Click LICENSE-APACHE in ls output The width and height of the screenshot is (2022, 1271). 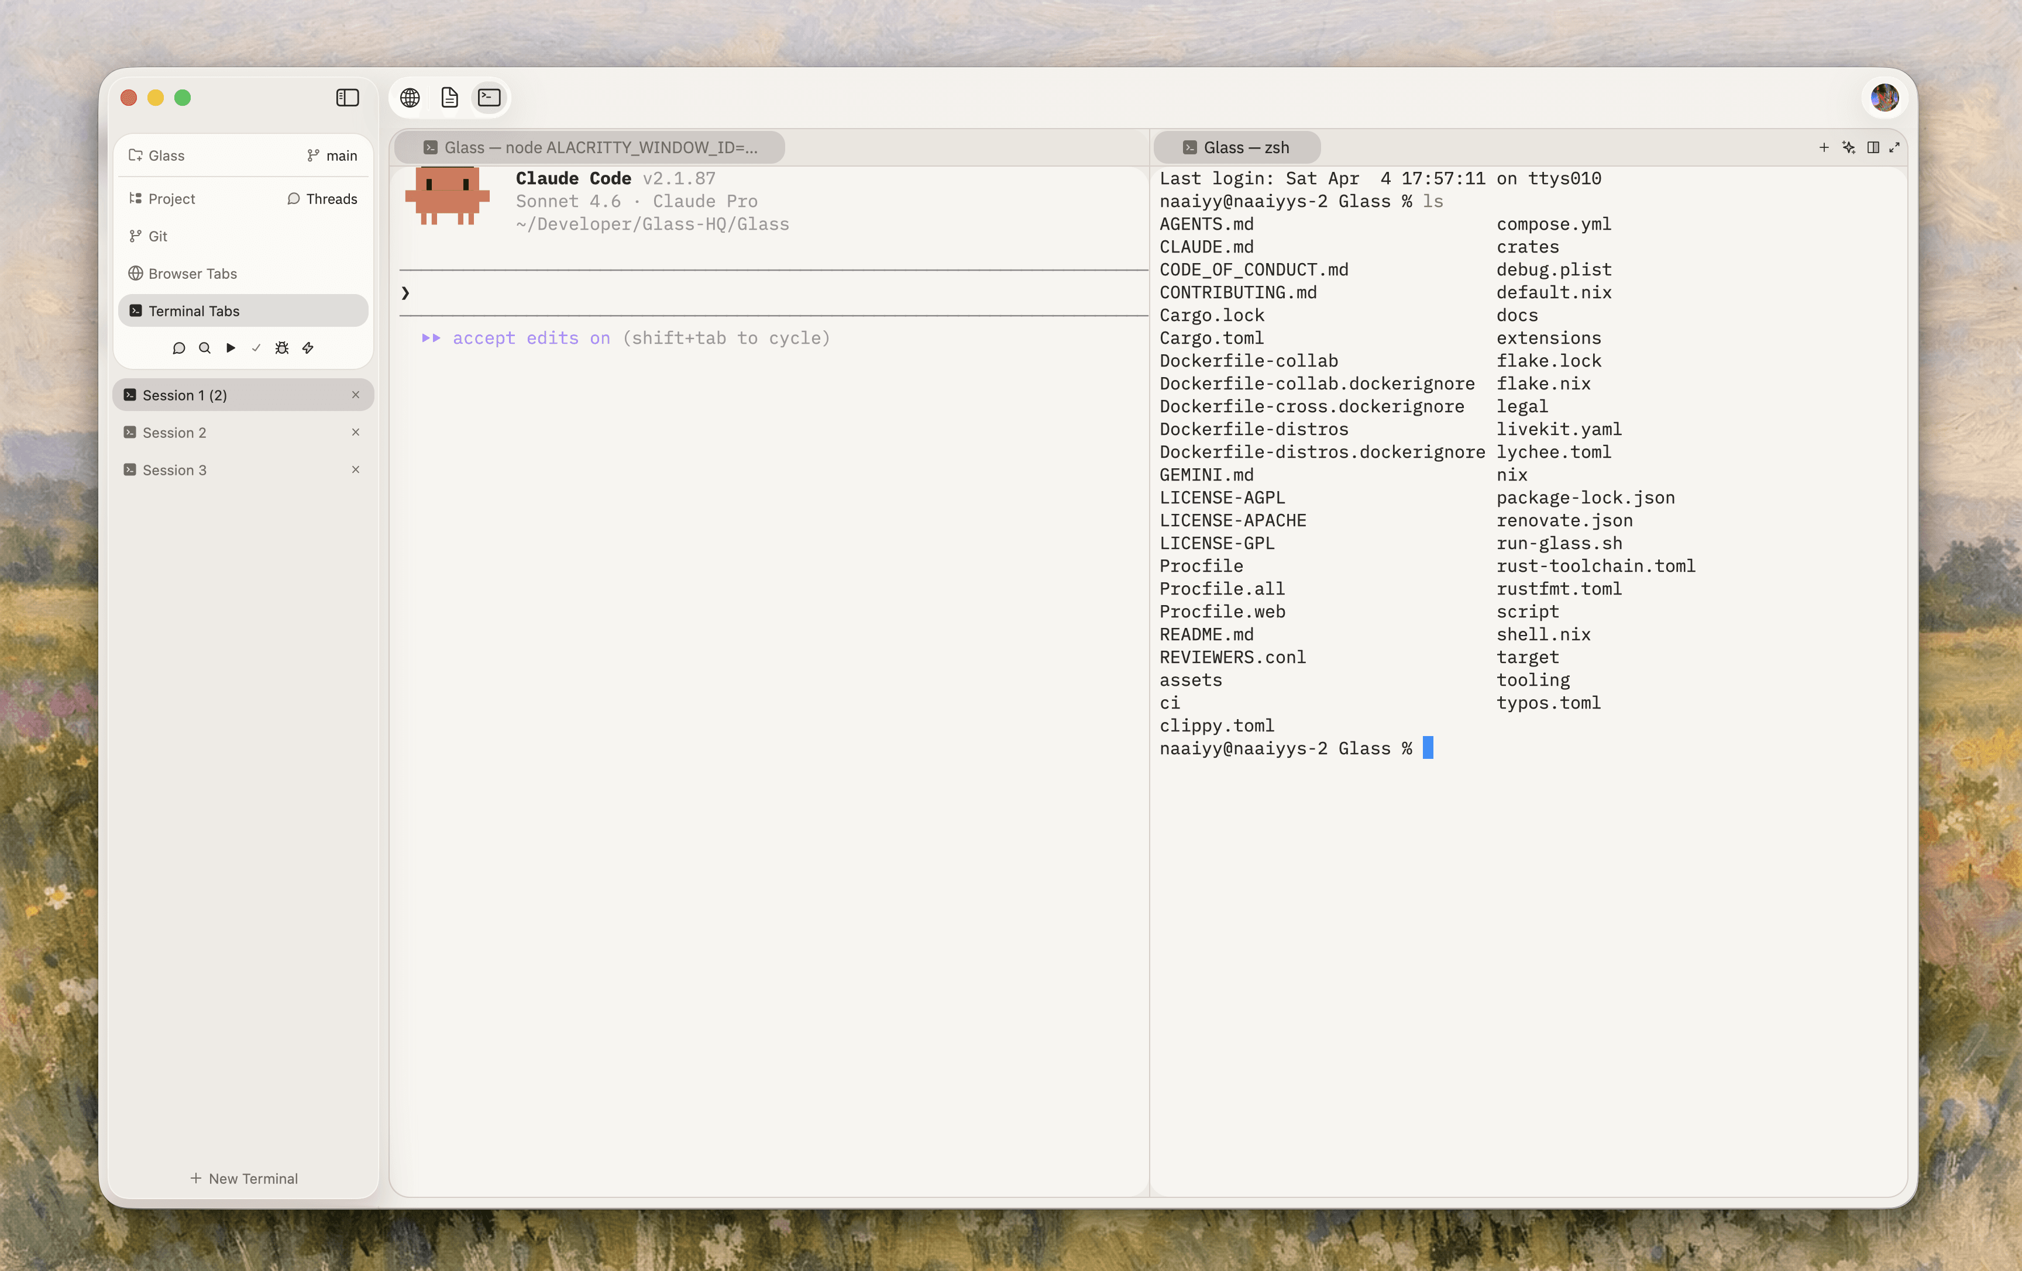click(1233, 520)
